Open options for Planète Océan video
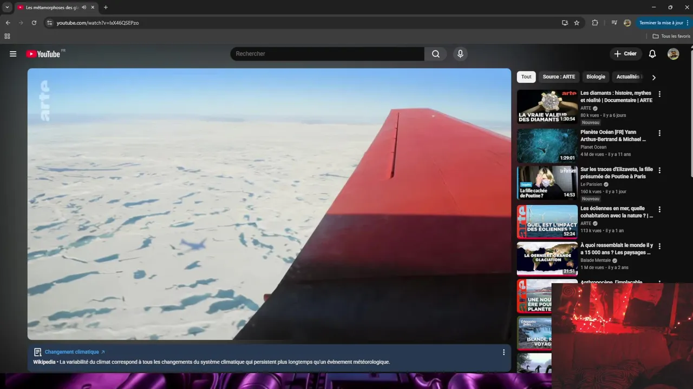Image resolution: width=693 pixels, height=389 pixels. coord(659,133)
